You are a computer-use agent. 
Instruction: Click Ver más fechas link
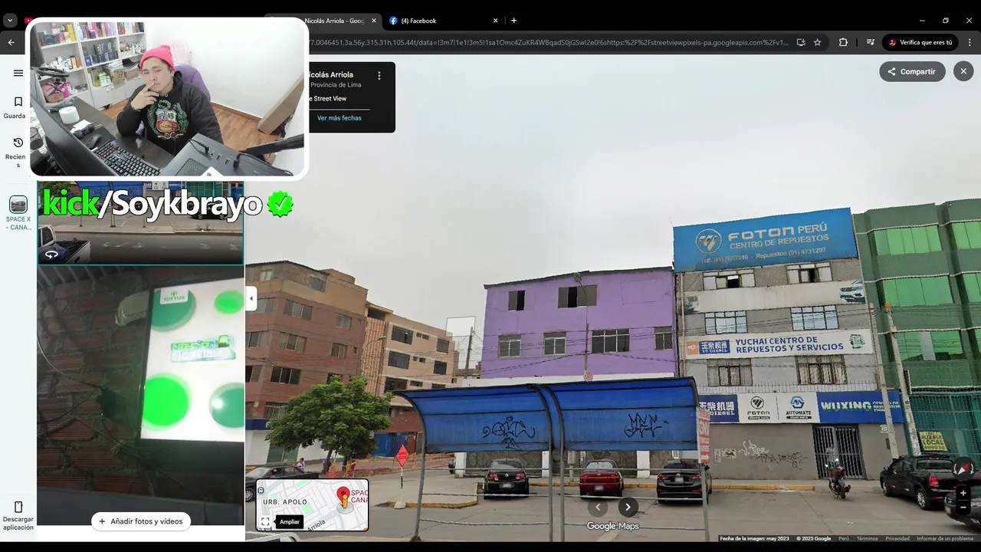(x=339, y=118)
